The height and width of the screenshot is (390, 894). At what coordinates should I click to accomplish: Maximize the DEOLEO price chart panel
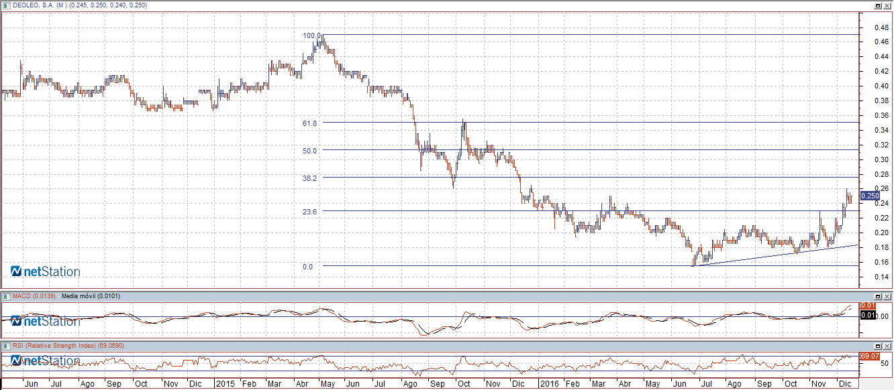tap(877, 5)
